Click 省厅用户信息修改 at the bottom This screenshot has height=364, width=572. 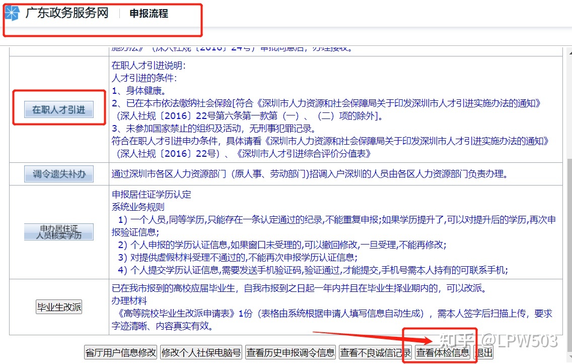pyautogui.click(x=121, y=352)
